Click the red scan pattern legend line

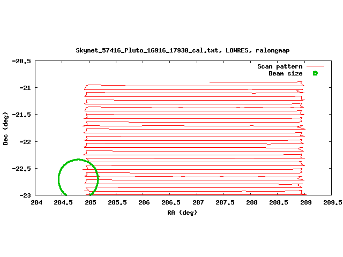coord(315,66)
